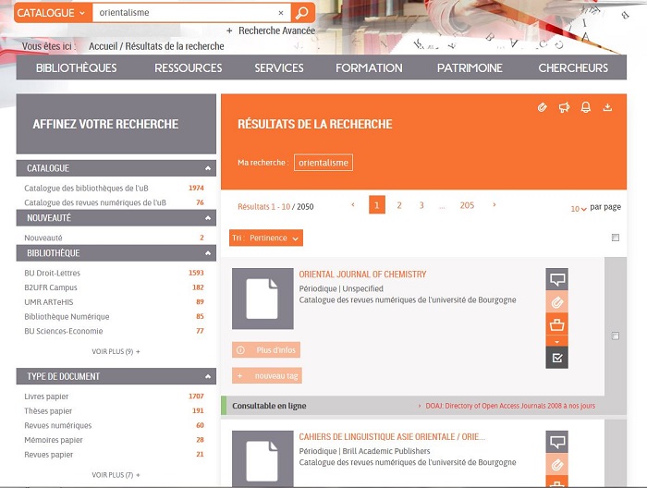Click the download icon in results header
This screenshot has height=488, width=647.
tap(607, 107)
